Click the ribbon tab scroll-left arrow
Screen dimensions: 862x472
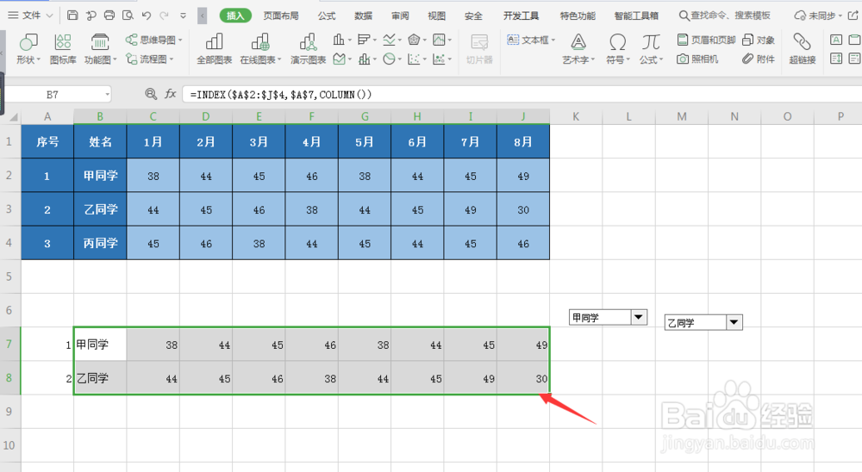[x=203, y=16]
